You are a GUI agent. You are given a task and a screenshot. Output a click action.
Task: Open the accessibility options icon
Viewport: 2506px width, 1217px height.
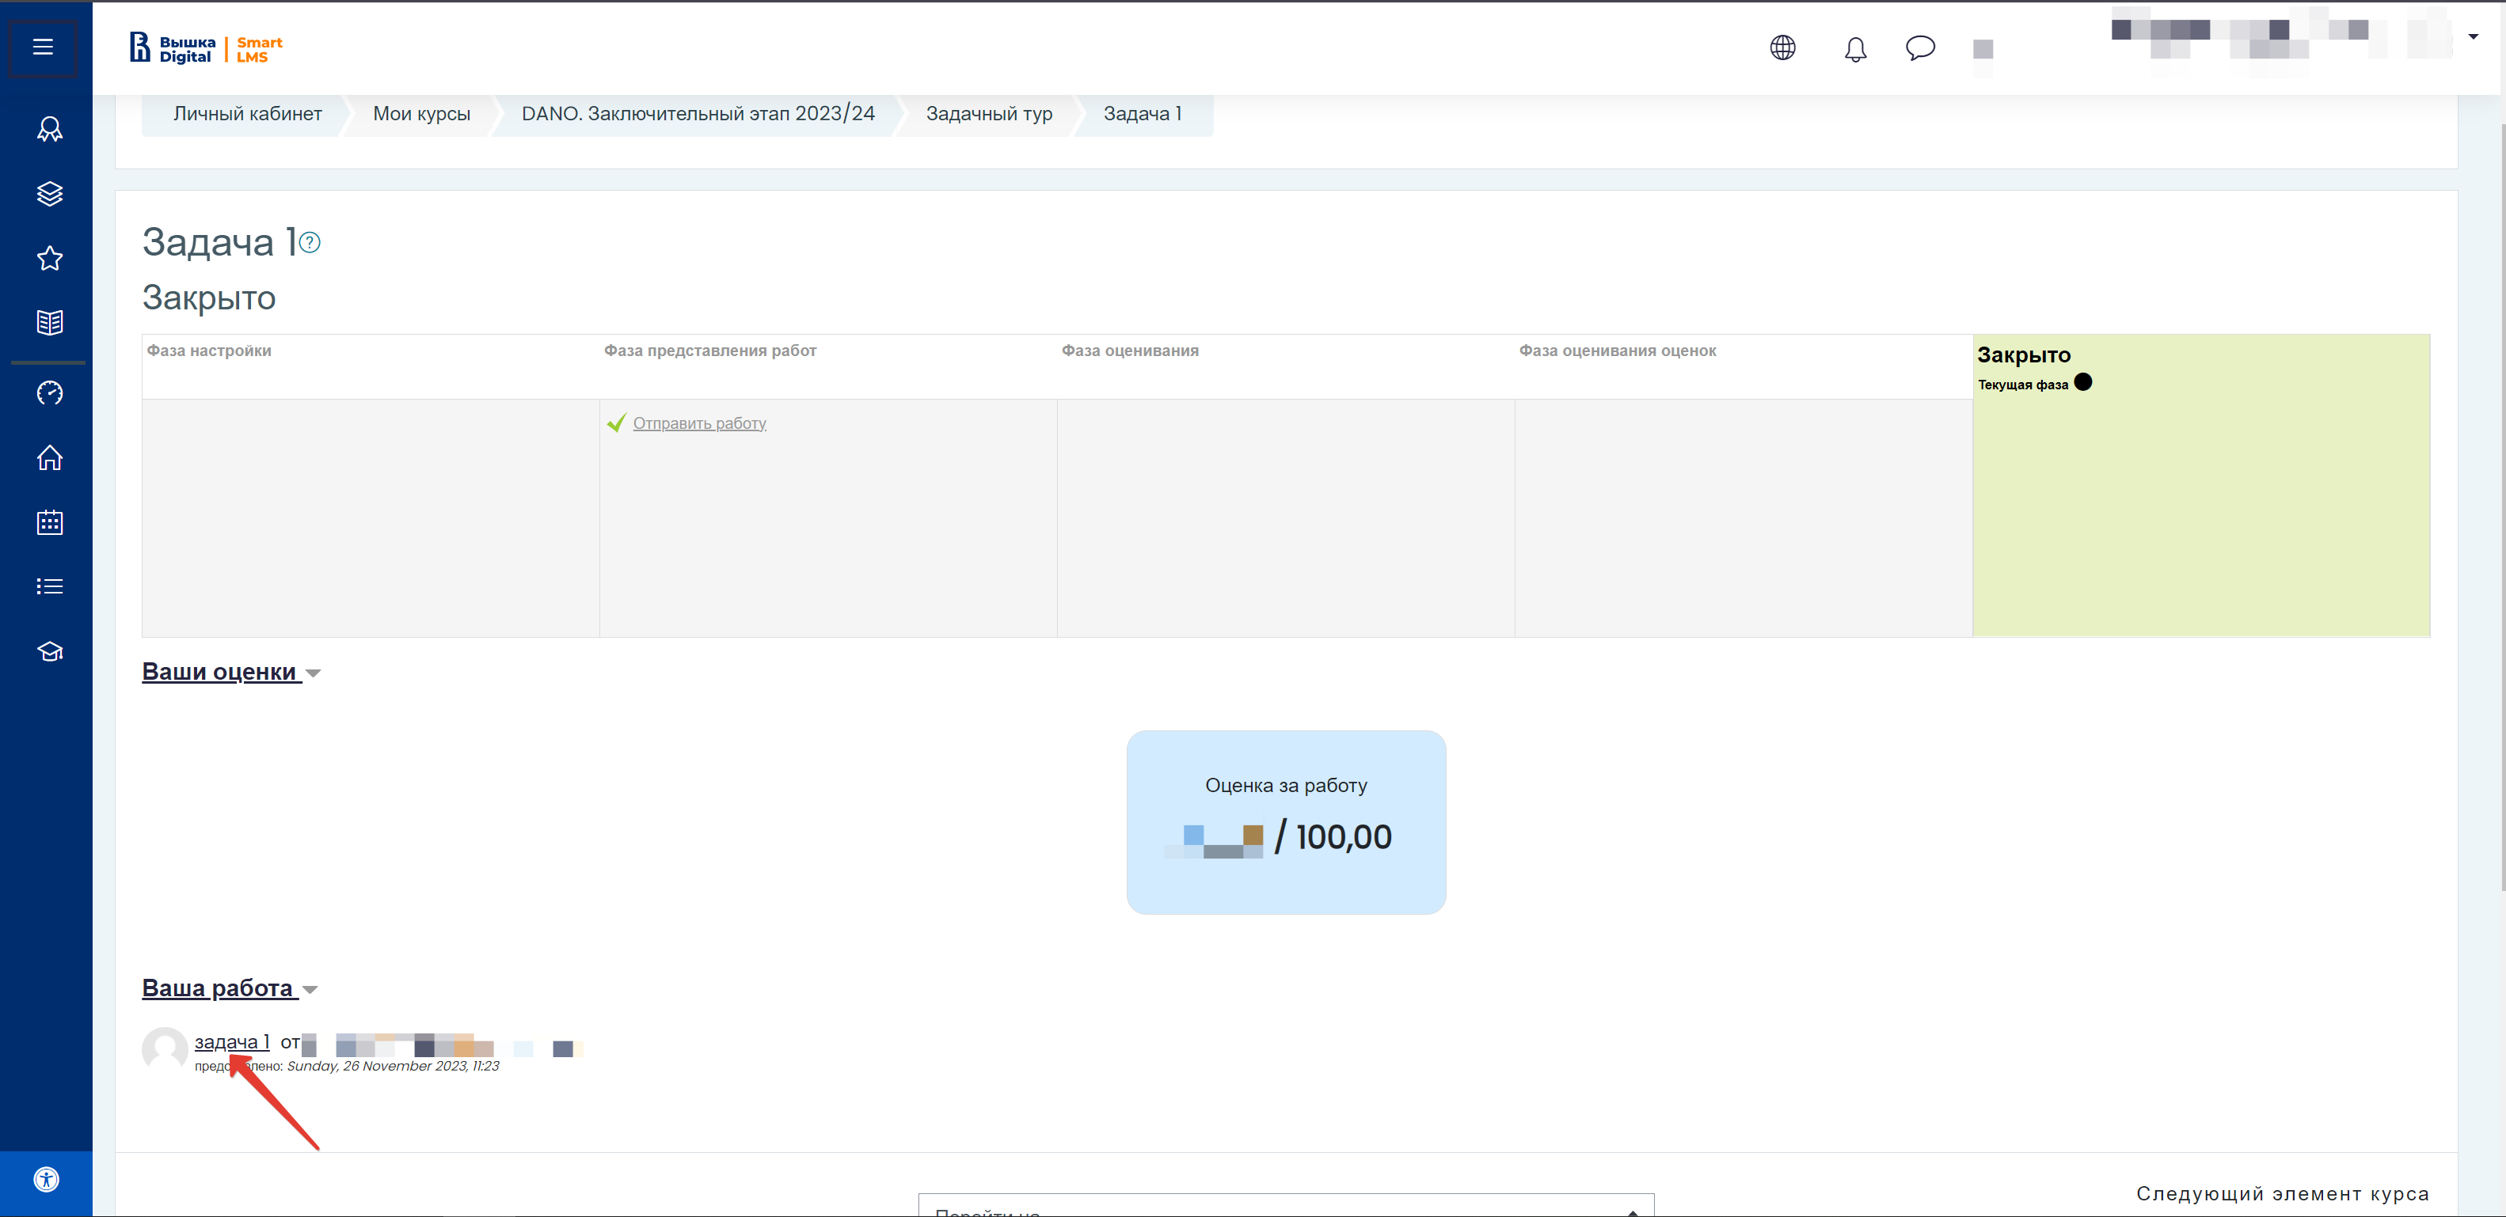(46, 1180)
